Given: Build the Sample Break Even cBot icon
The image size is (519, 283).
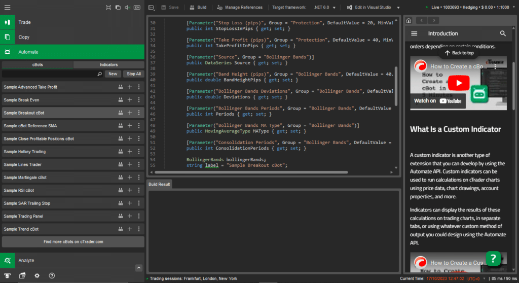Looking at the screenshot, I should coord(121,100).
